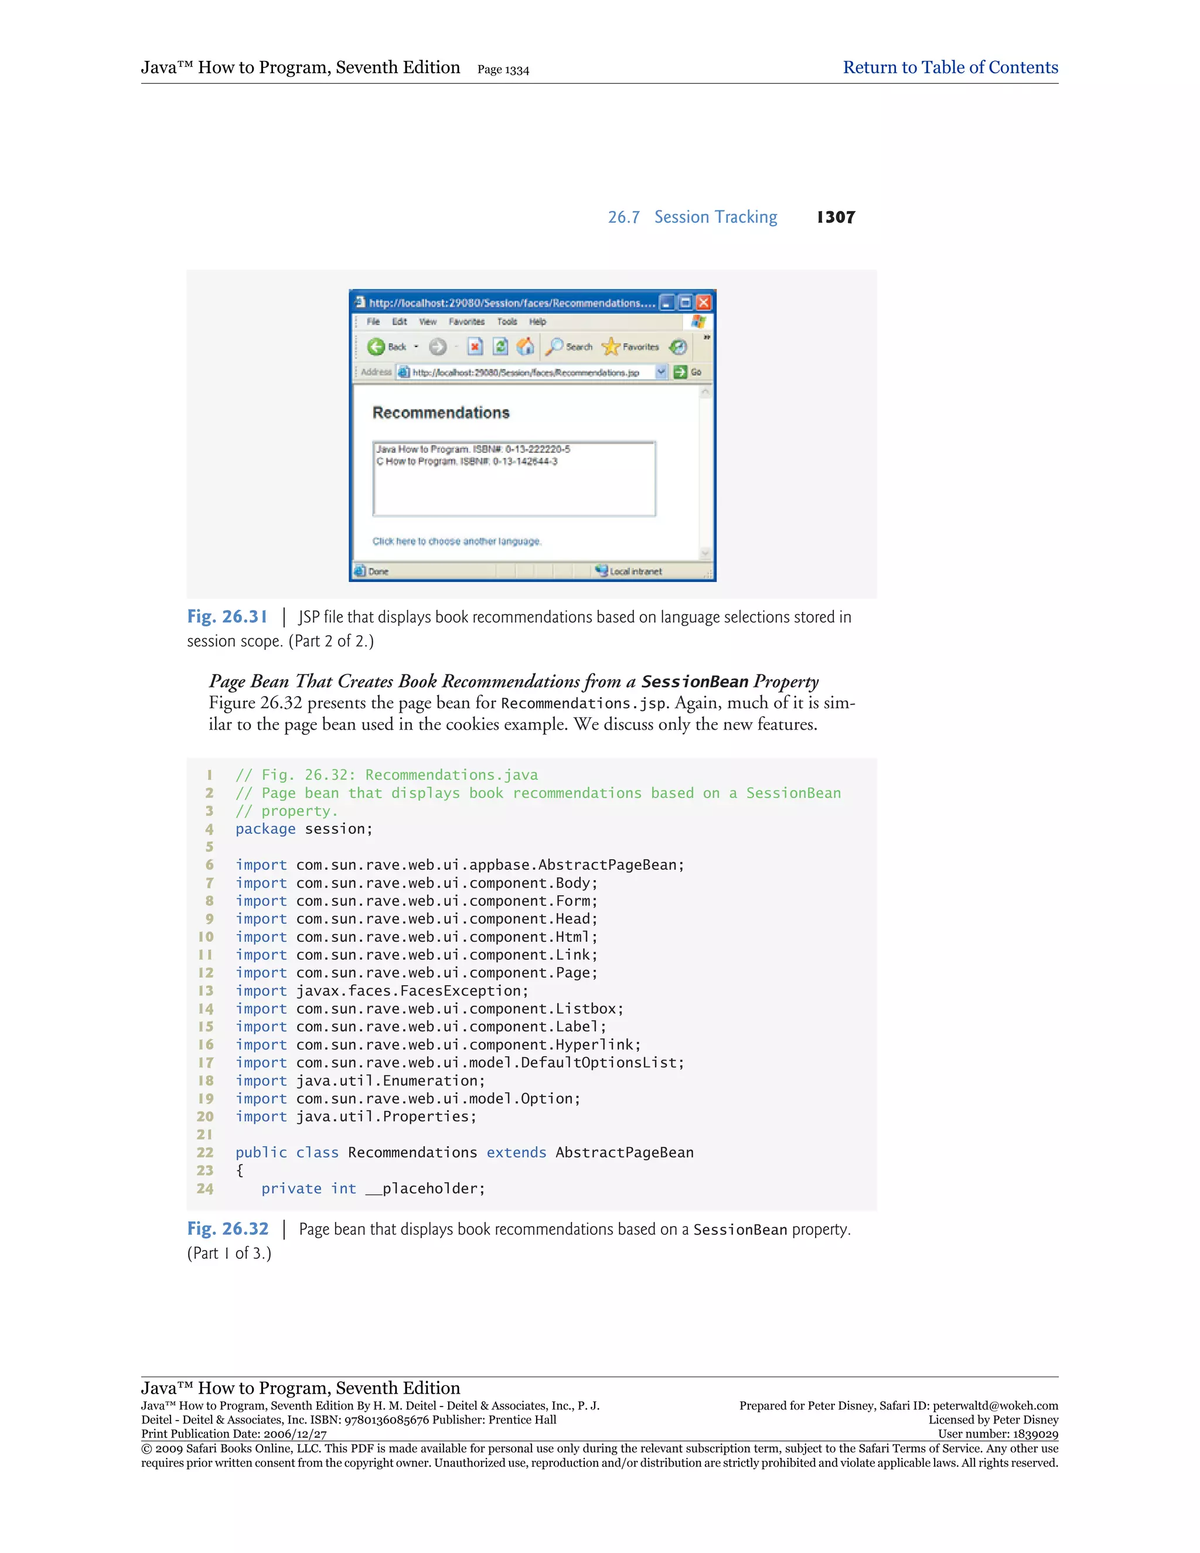Click the Home house icon
1200x1553 pixels.
[x=526, y=347]
